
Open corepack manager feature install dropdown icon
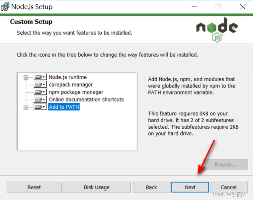[x=40, y=85]
